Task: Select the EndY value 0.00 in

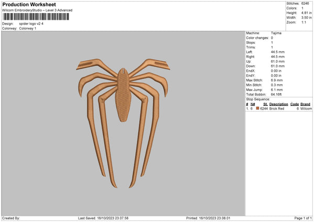Action: tap(276, 76)
